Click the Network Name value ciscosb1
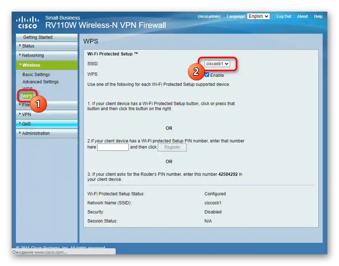This screenshot has height=266, width=339. coord(213,203)
